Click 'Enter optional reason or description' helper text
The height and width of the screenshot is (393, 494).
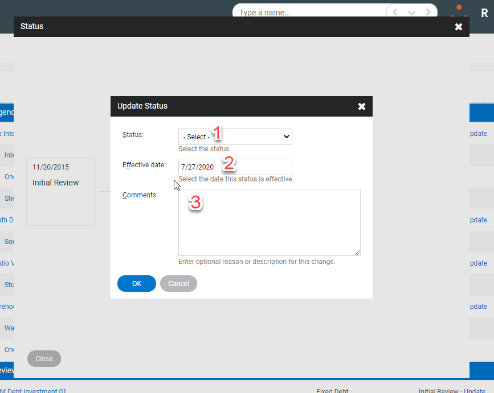point(257,262)
